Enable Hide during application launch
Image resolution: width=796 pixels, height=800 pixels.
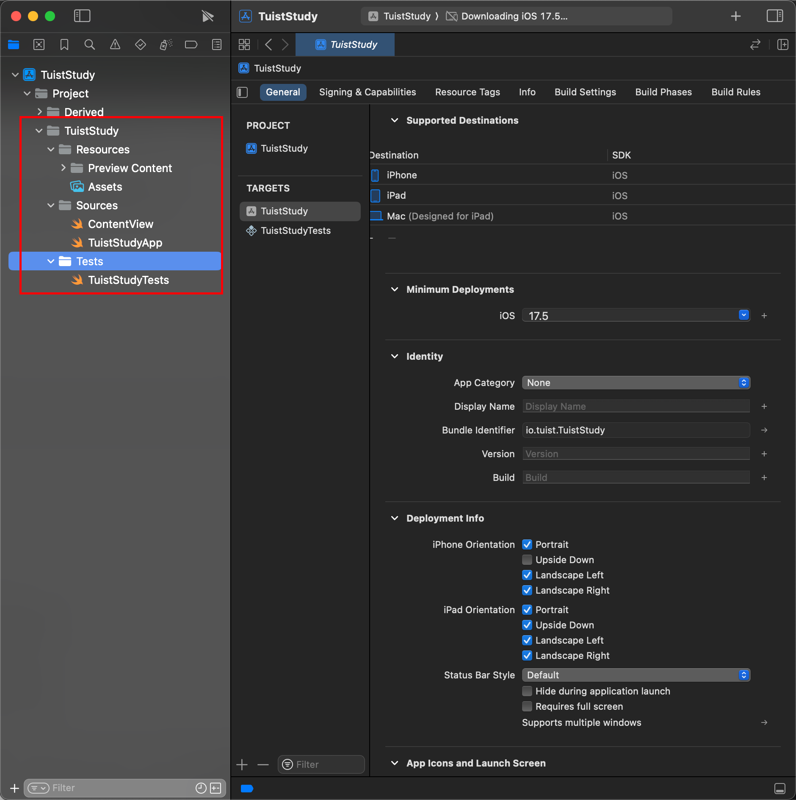(x=527, y=691)
